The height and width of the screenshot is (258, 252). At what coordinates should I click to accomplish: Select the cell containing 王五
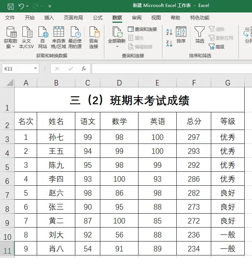pos(56,151)
